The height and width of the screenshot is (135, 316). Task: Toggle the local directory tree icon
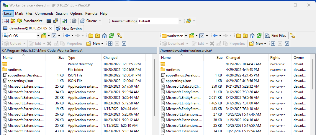120,36
